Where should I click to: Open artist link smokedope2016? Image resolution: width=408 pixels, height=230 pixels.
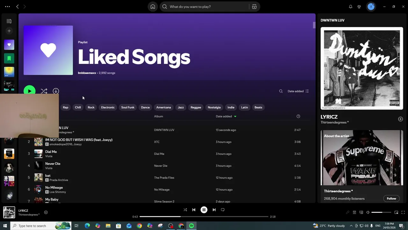pyautogui.click(x=61, y=144)
